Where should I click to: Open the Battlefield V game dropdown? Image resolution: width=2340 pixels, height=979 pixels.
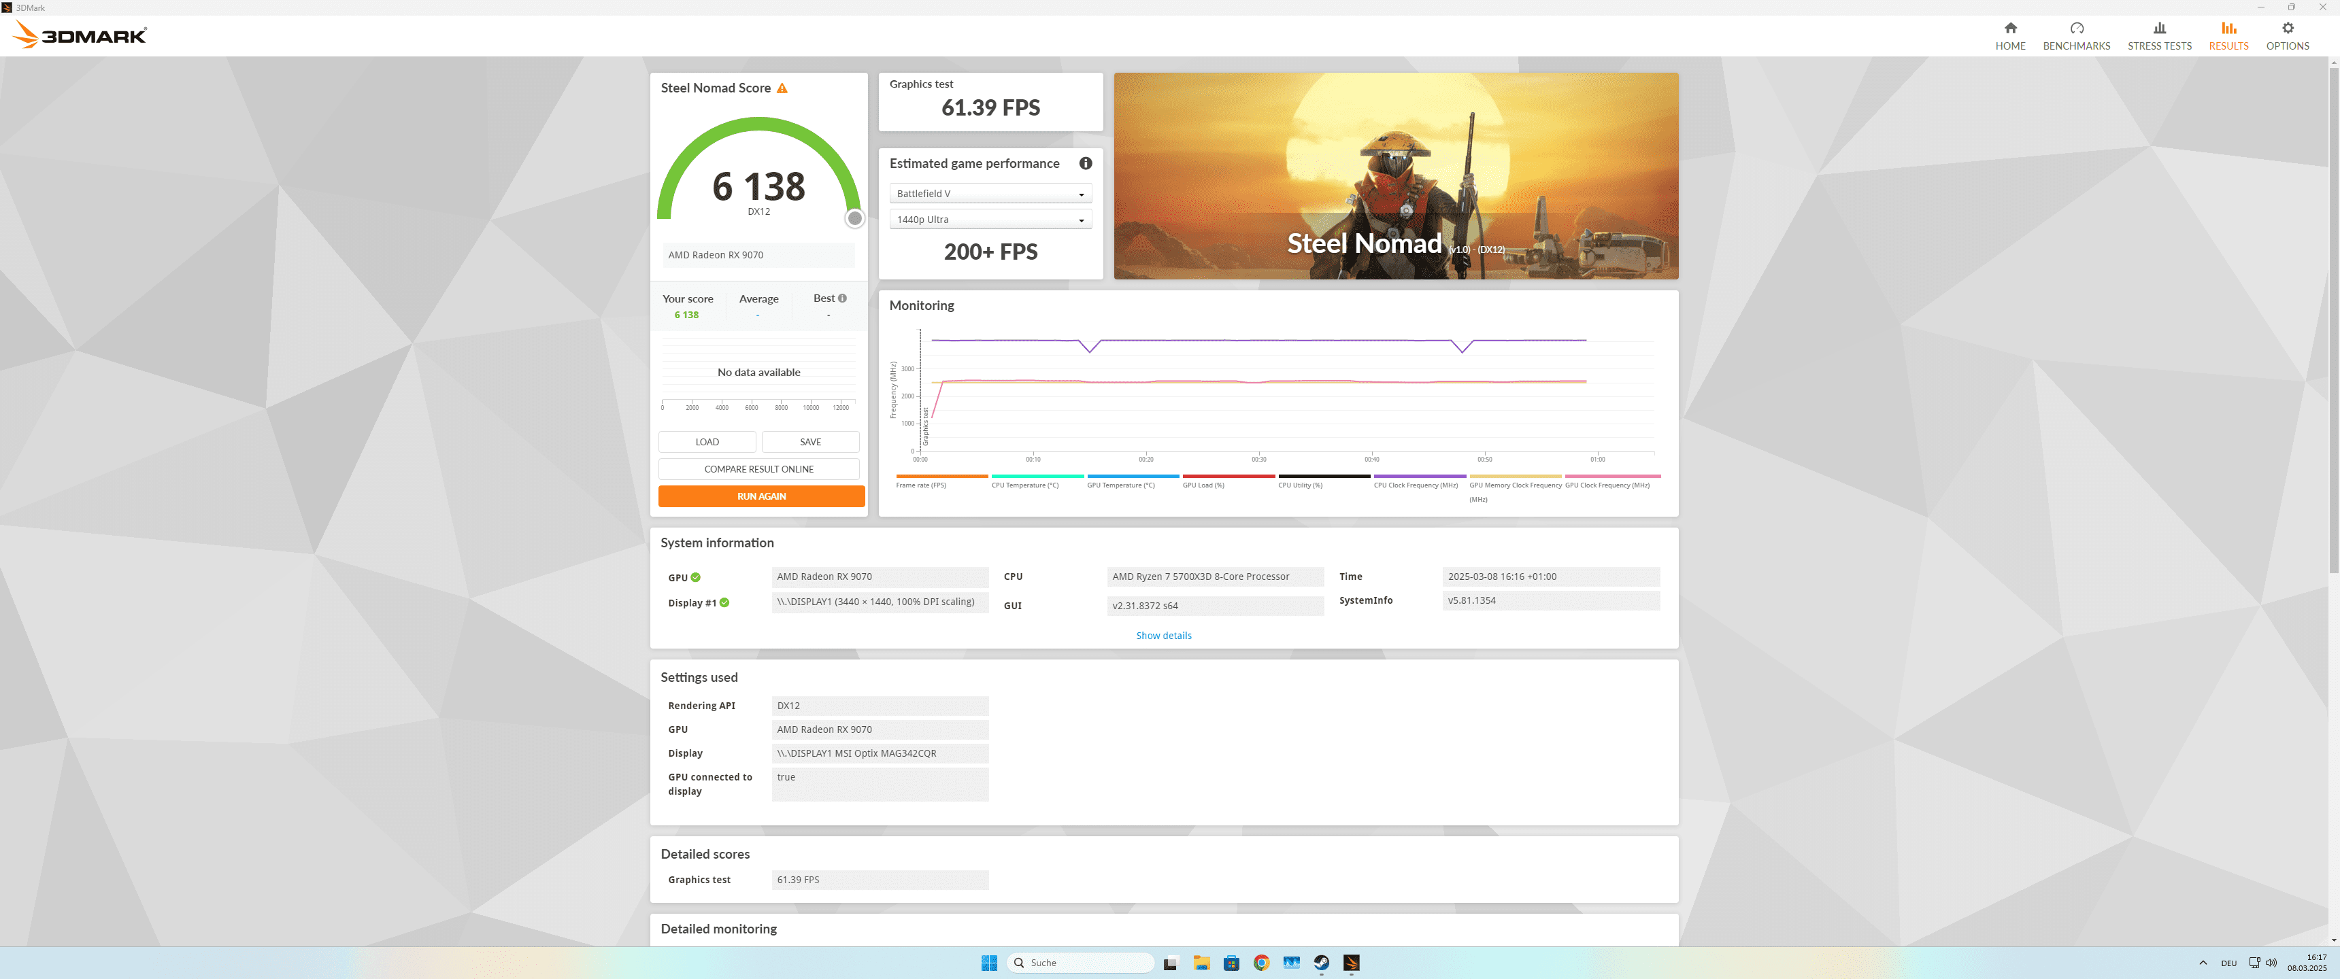pyautogui.click(x=990, y=194)
